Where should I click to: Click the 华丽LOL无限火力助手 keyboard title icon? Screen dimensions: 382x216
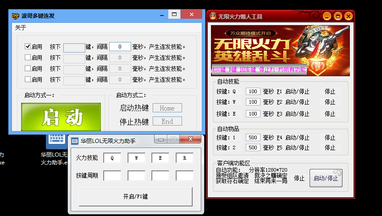[x=74, y=140]
